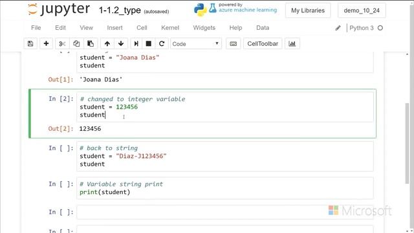Click the notebook vertical scrollbar thumb

coord(407,143)
